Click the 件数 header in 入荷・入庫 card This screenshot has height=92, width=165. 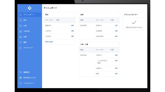(x=112, y=50)
